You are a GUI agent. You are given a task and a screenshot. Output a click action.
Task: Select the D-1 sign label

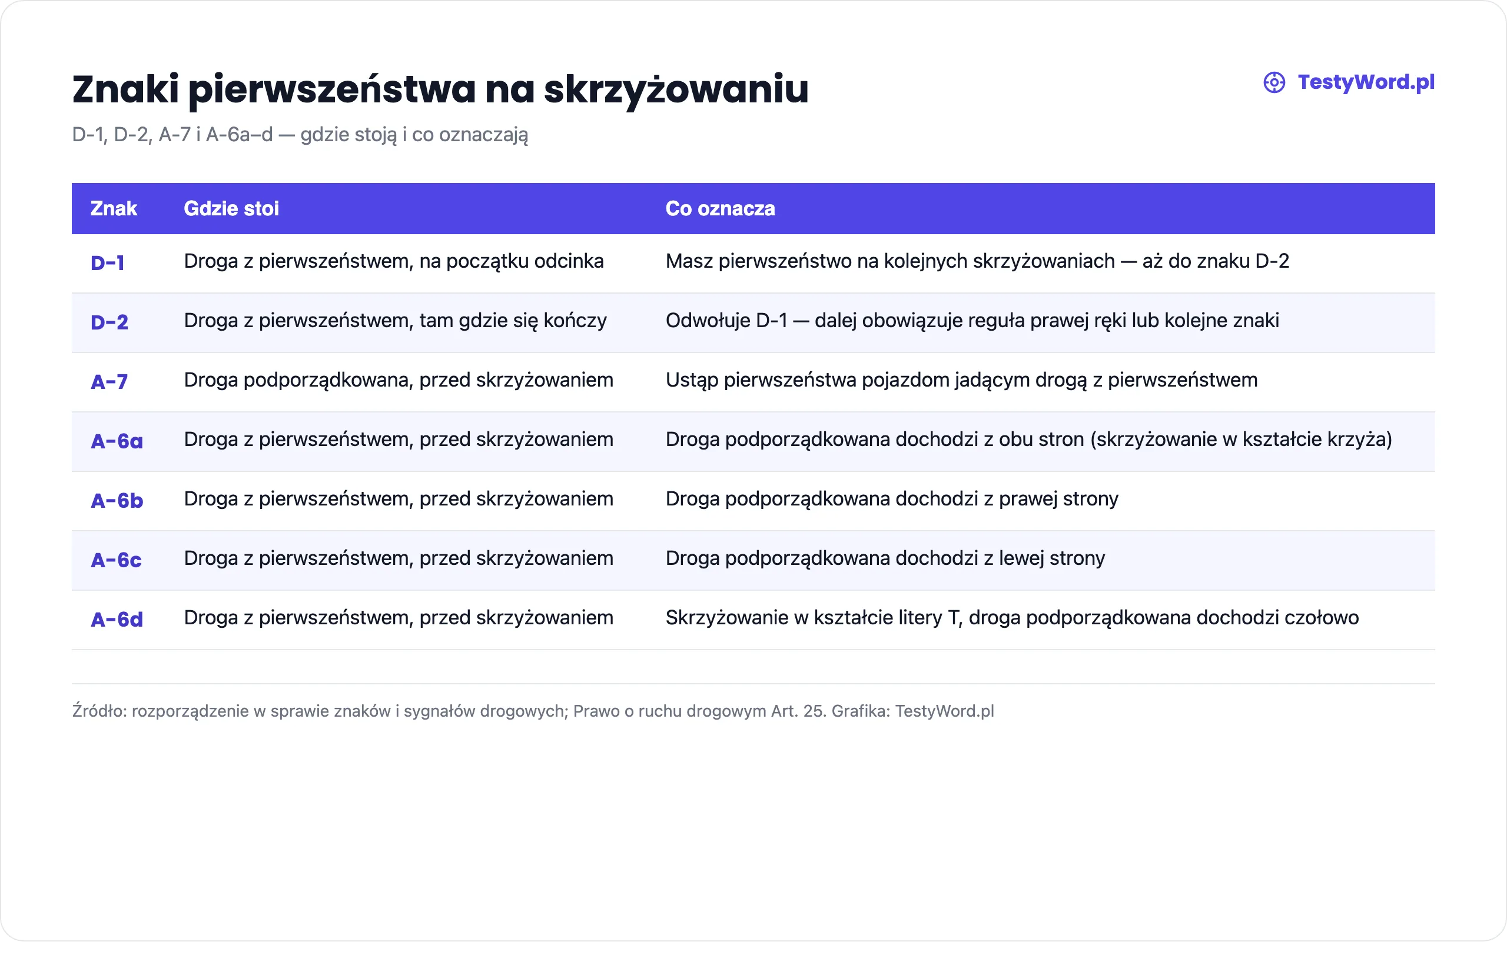108,262
